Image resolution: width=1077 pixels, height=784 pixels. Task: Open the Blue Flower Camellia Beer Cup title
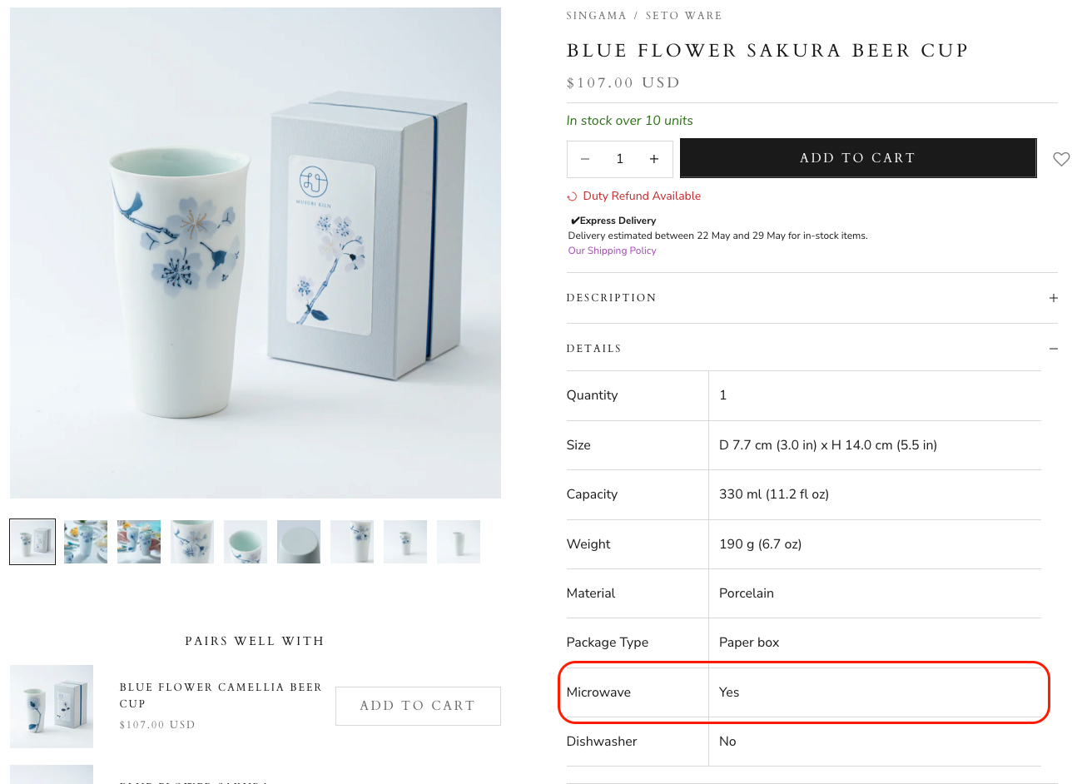[221, 695]
